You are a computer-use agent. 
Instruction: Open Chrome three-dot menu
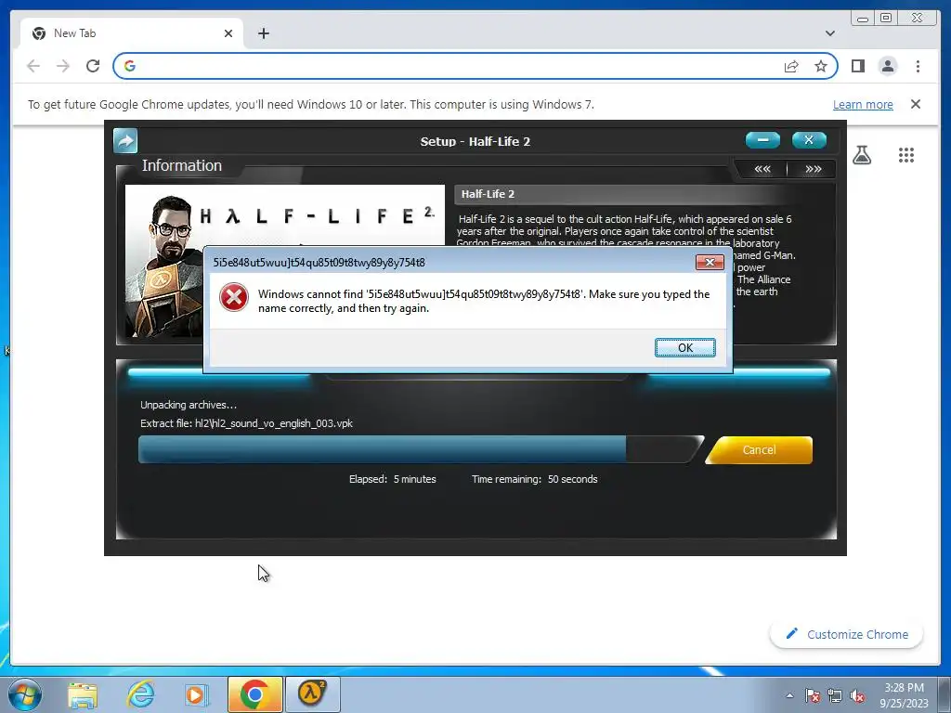coord(918,66)
